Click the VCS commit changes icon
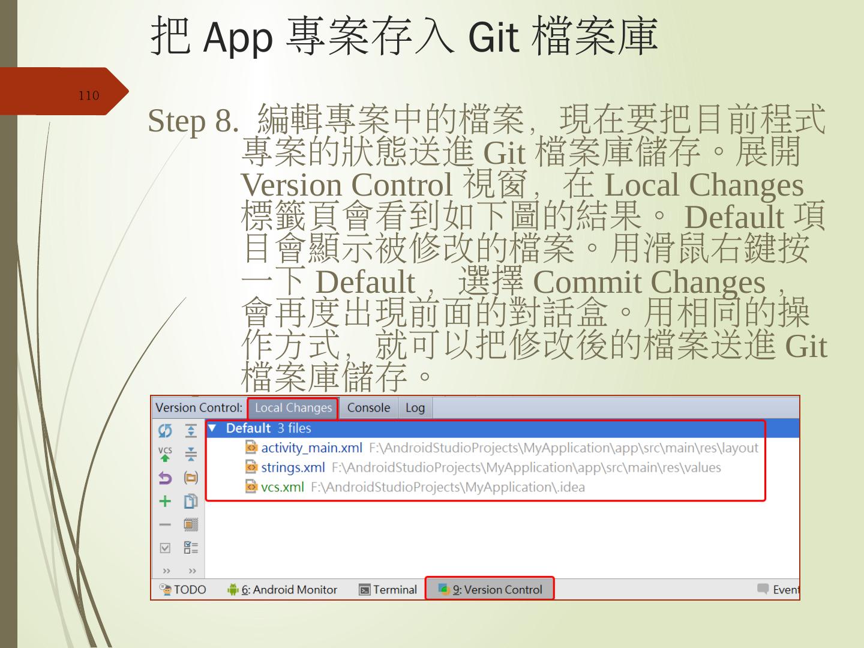Screen dimensions: 864x648 pyautogui.click(x=165, y=454)
